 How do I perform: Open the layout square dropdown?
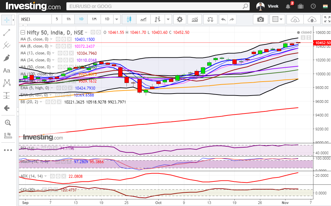(x=277, y=19)
